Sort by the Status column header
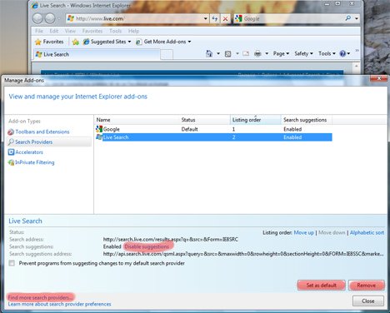The height and width of the screenshot is (313, 390). click(x=205, y=120)
